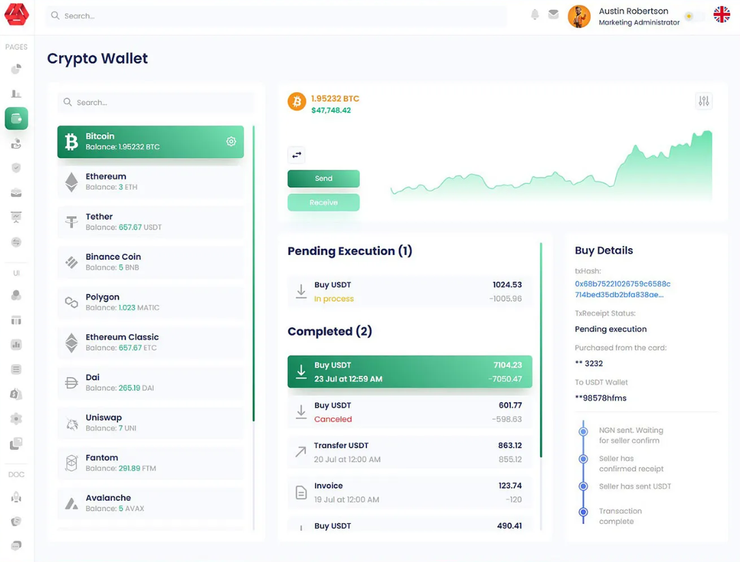740x562 pixels.
Task: Open the flower-shaped gear sidebar icon
Action: pos(16,419)
